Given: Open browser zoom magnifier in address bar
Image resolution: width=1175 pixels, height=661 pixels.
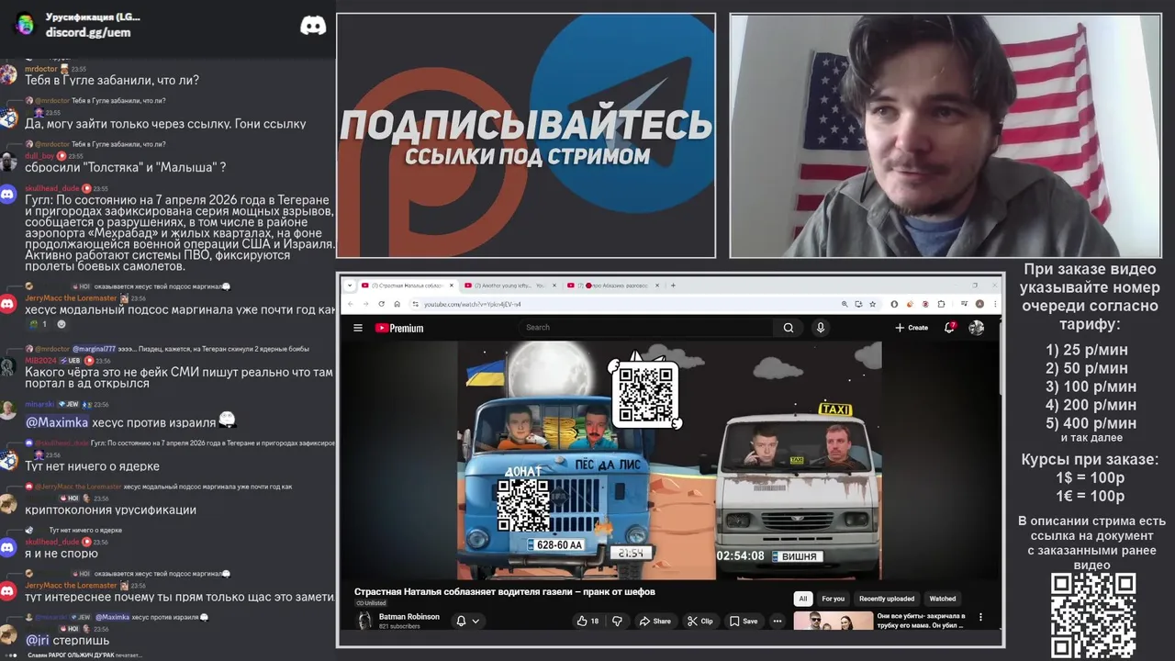Looking at the screenshot, I should 845,304.
